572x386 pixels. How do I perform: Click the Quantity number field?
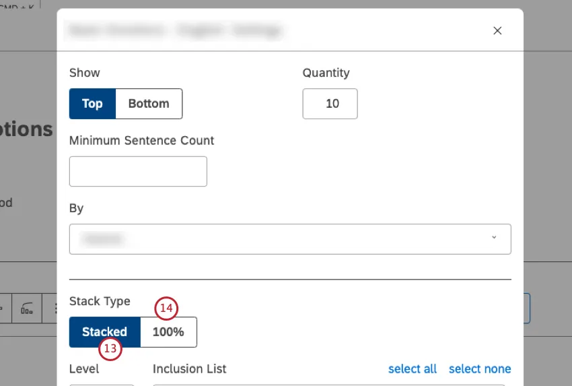tap(330, 104)
